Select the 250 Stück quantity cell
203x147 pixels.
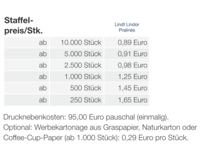pyautogui.click(x=86, y=100)
